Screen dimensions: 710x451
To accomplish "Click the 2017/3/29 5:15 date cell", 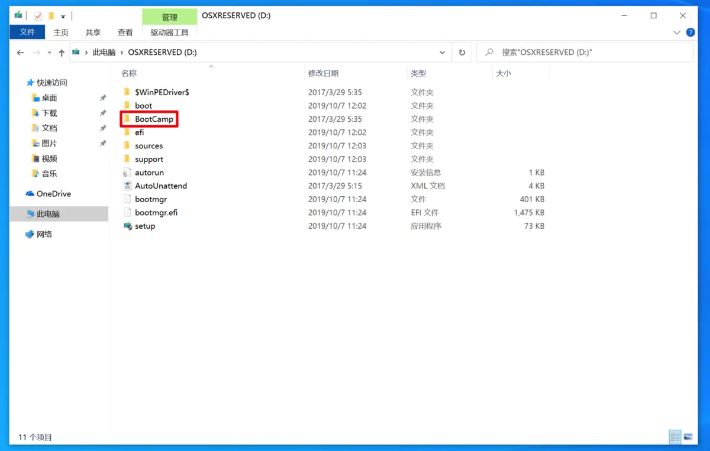I will pyautogui.click(x=335, y=186).
